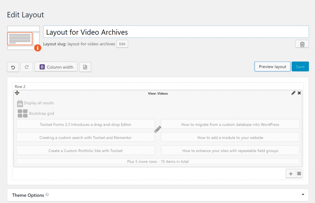The width and height of the screenshot is (315, 203).
Task: Click 'How to add a module to your website'
Action: pyautogui.click(x=230, y=138)
